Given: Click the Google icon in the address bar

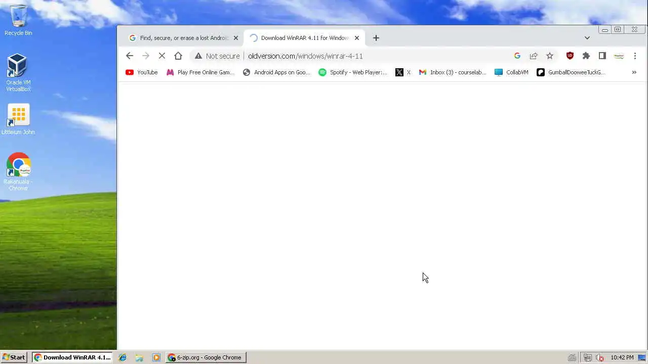Looking at the screenshot, I should pyautogui.click(x=517, y=56).
